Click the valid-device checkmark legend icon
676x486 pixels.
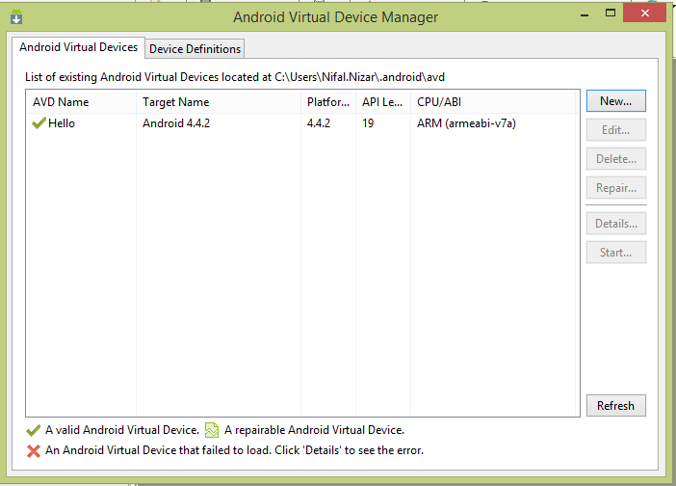pyautogui.click(x=34, y=430)
